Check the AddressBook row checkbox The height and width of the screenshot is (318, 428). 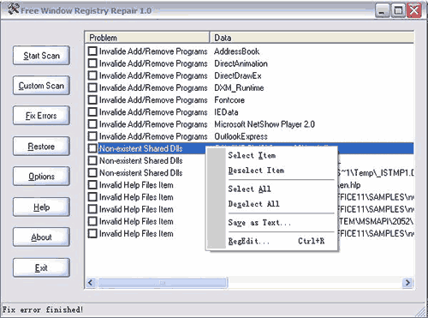[x=92, y=51]
